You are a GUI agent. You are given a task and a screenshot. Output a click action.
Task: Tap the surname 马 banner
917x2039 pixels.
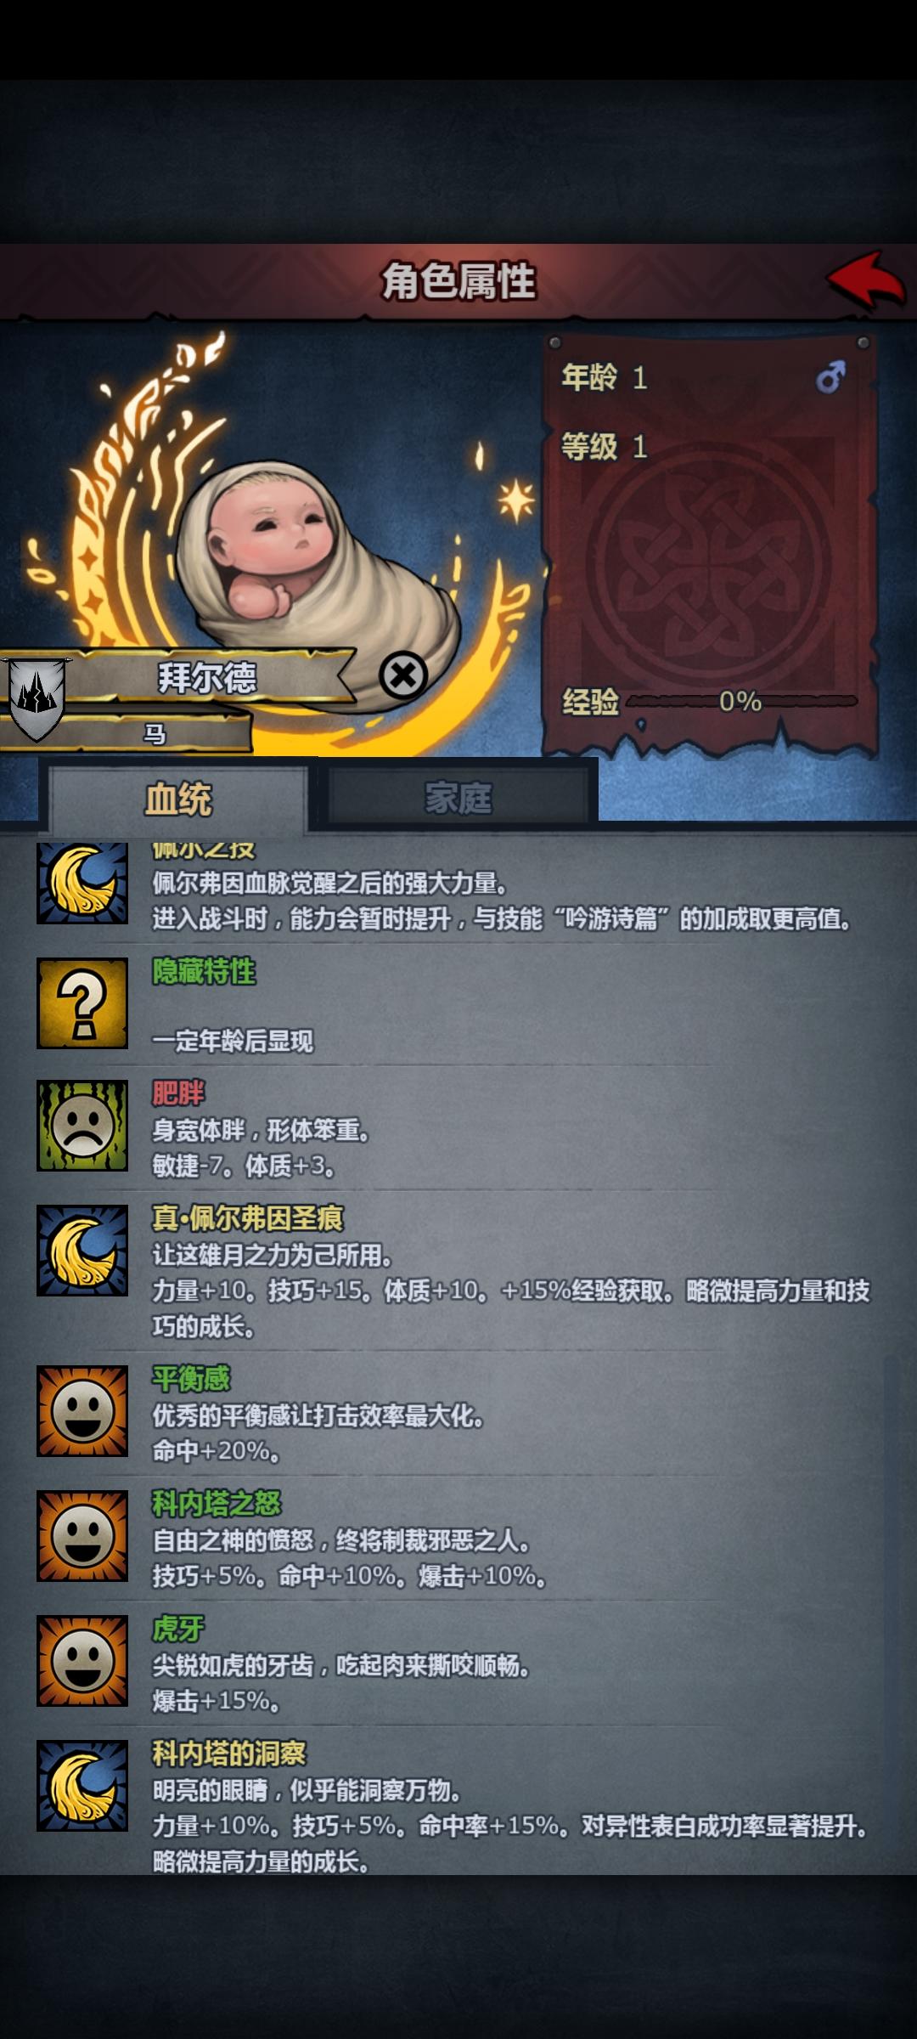point(155,734)
